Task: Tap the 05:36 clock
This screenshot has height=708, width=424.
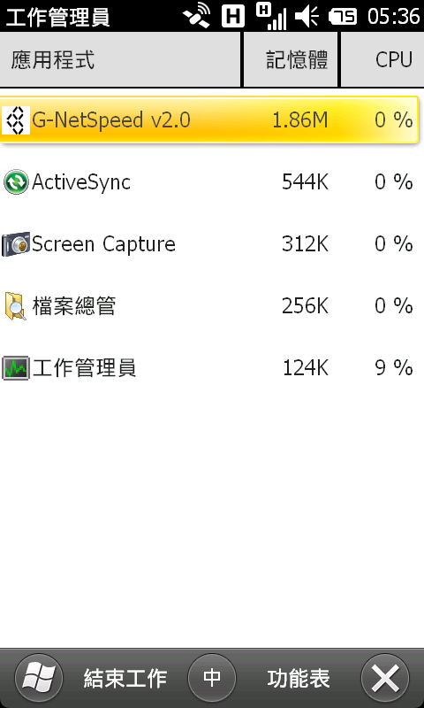Action: click(393, 17)
